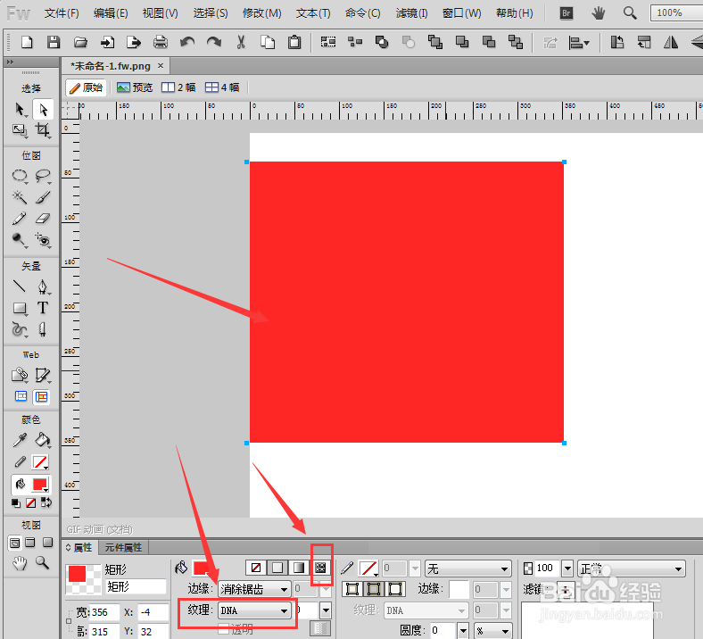Select the Crop tool
Viewport: 703px width, 639px height.
[43, 130]
